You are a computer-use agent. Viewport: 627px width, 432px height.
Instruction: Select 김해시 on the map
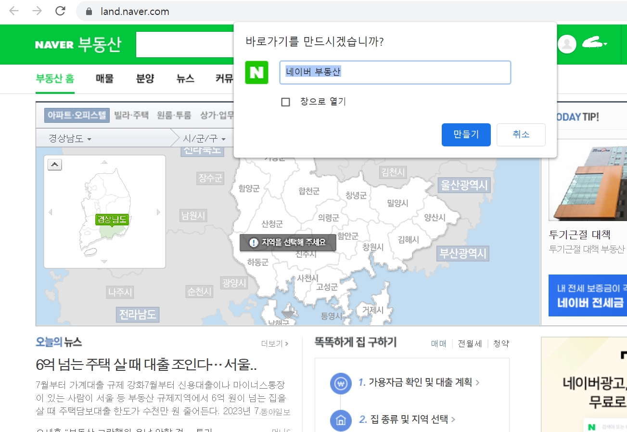(409, 239)
